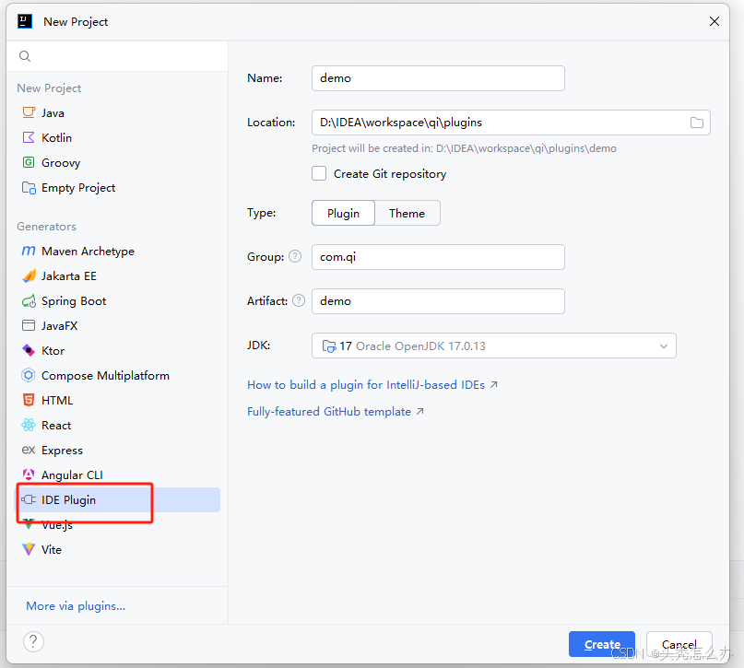Image resolution: width=744 pixels, height=668 pixels.
Task: Show help for the Artifact field
Action: point(299,300)
